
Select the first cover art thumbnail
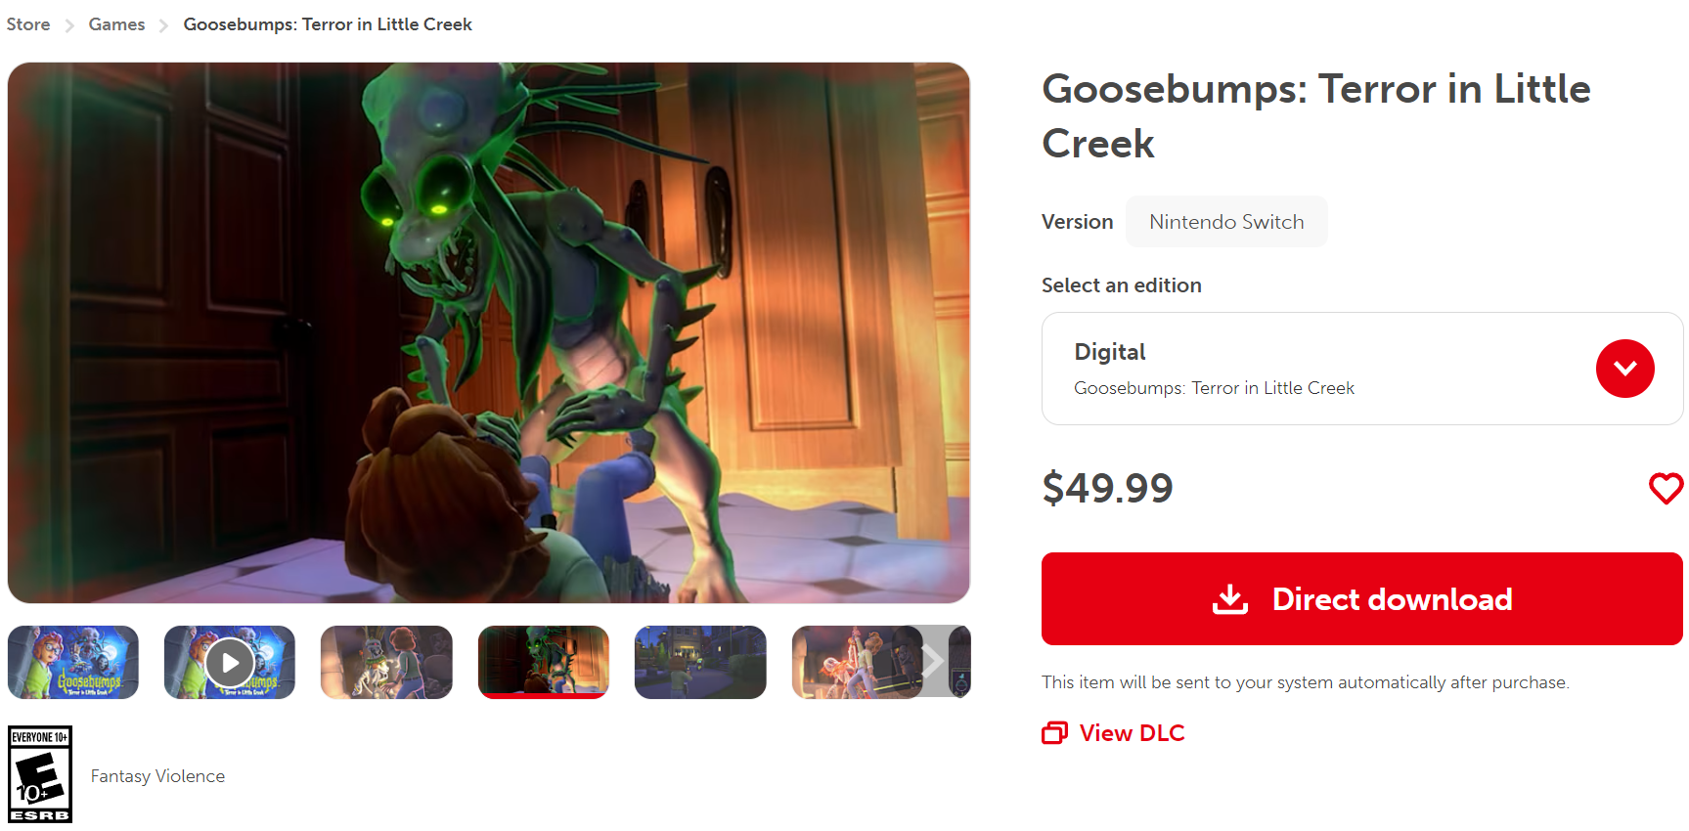click(x=73, y=663)
